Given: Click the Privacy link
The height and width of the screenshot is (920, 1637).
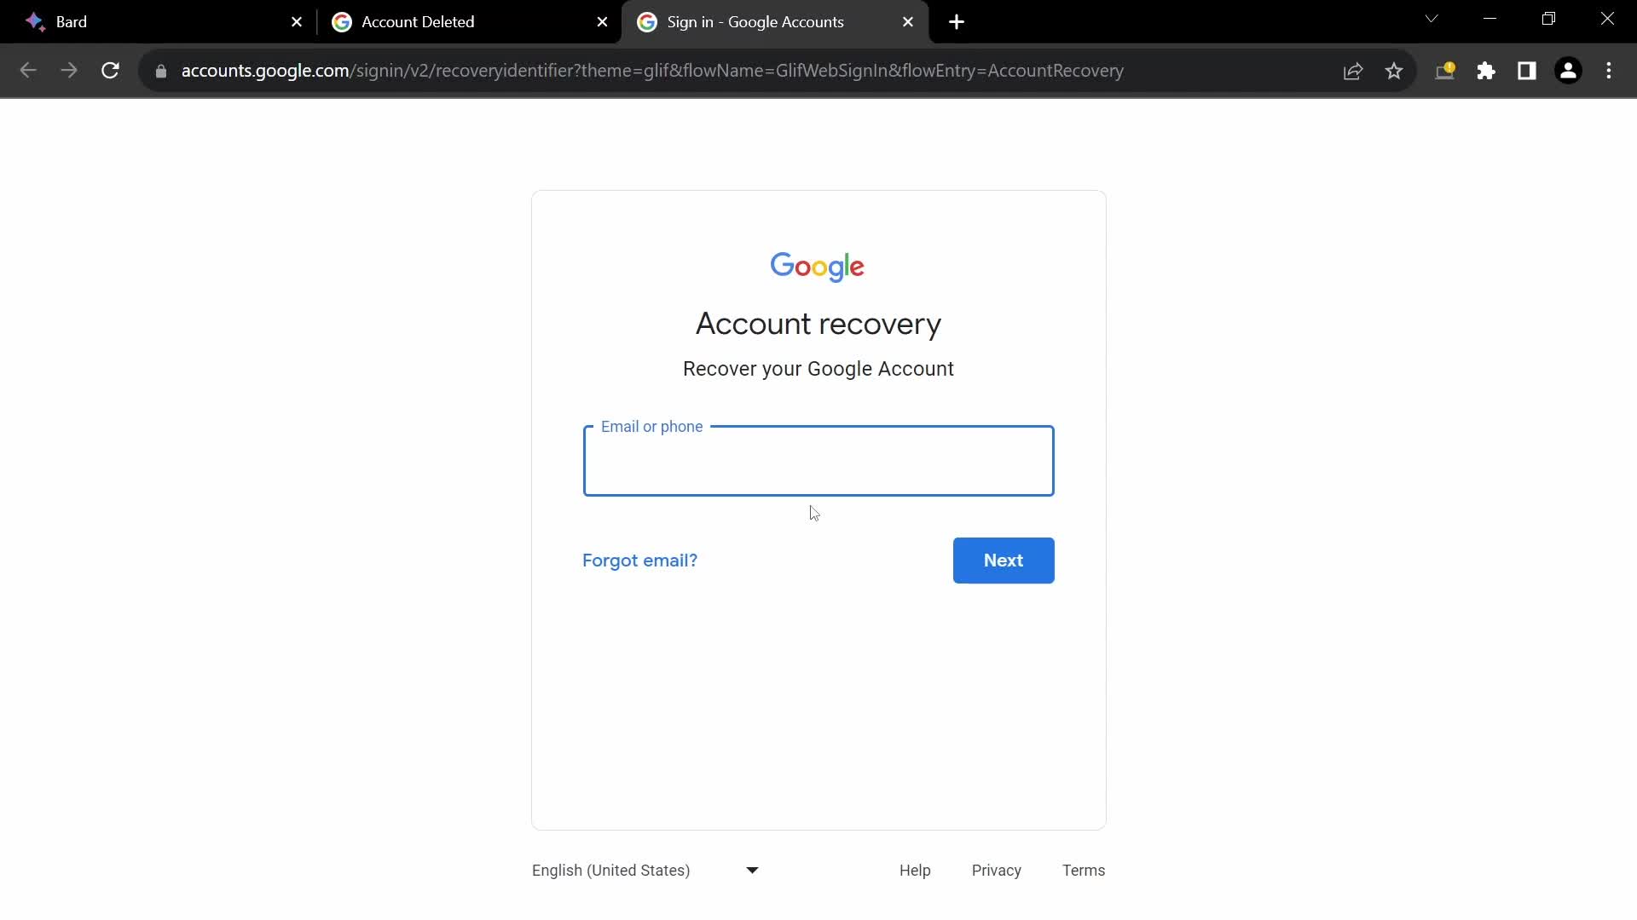Looking at the screenshot, I should tap(996, 870).
